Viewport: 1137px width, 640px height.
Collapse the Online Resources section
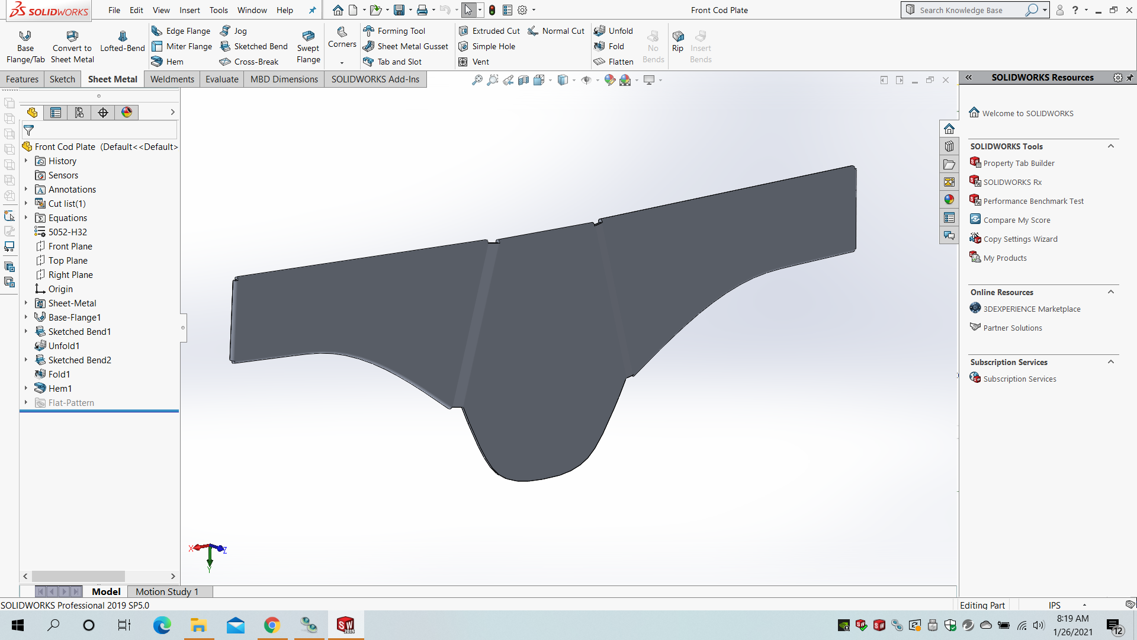1111,292
